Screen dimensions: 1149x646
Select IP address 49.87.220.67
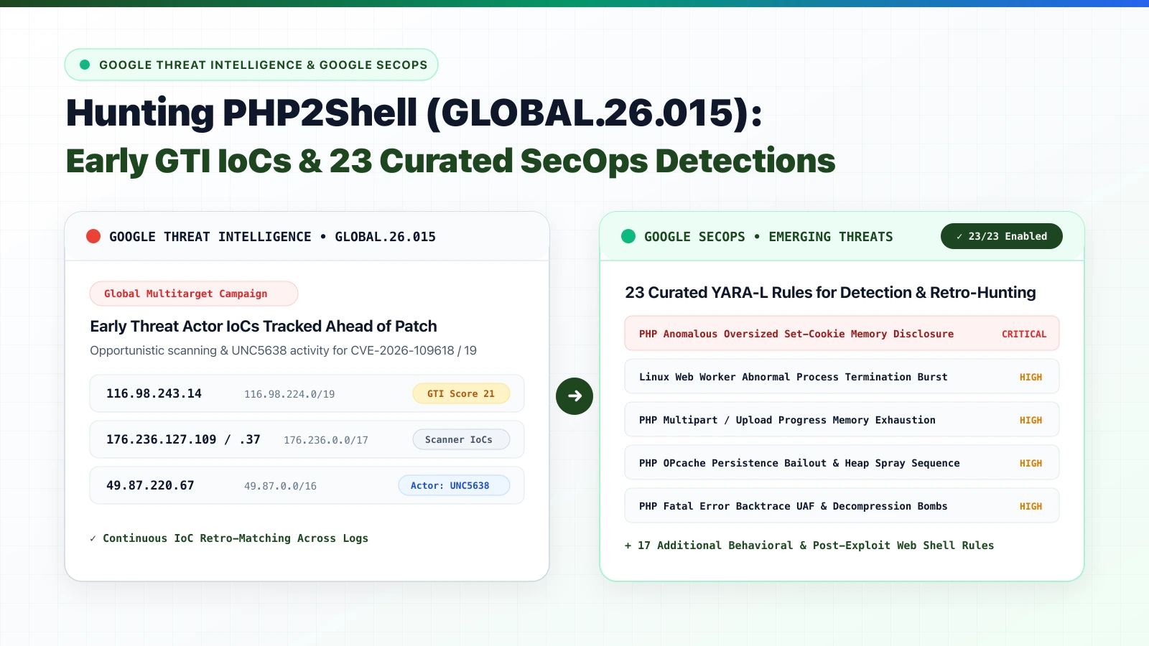click(150, 485)
